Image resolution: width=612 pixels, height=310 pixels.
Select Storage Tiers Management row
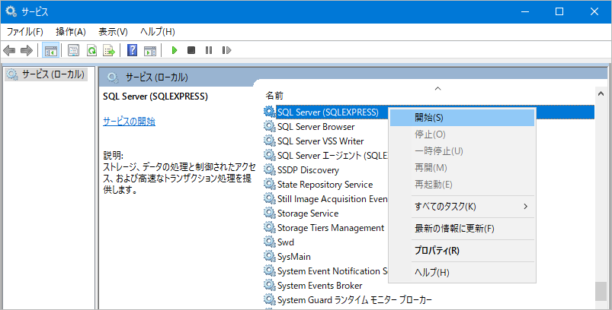pyautogui.click(x=331, y=227)
